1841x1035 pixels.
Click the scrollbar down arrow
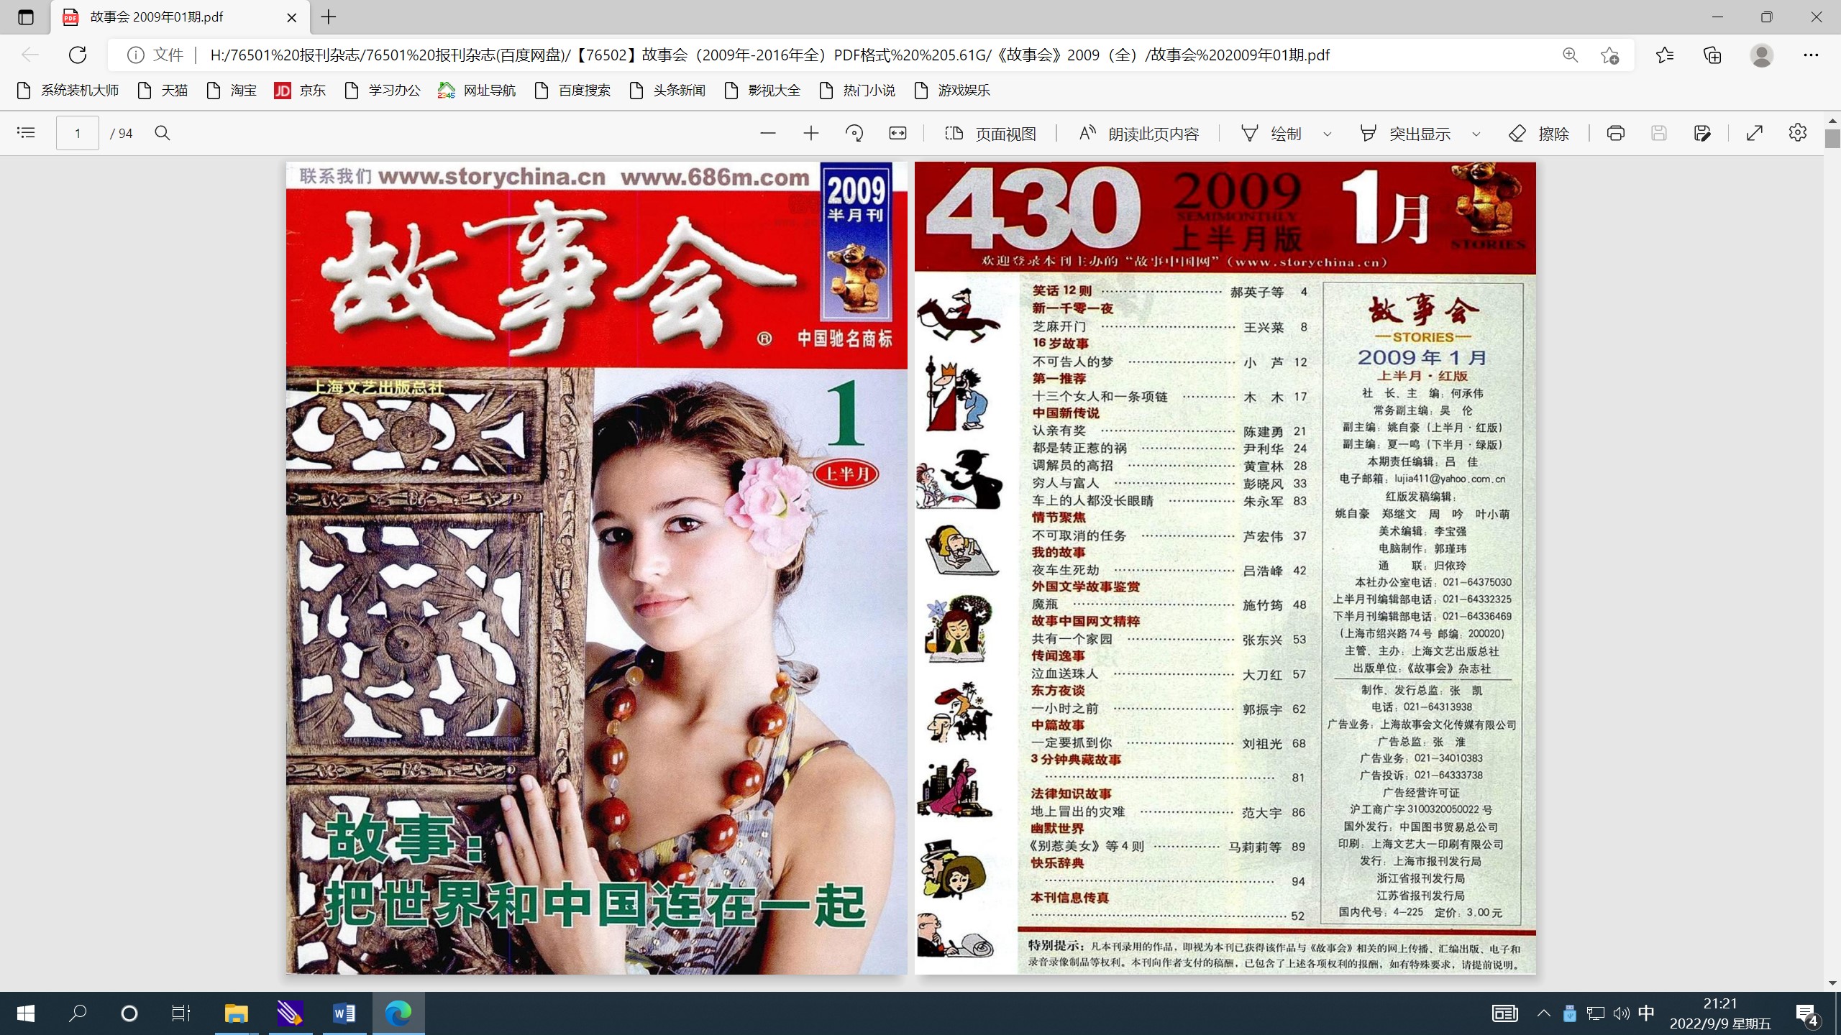[1832, 983]
